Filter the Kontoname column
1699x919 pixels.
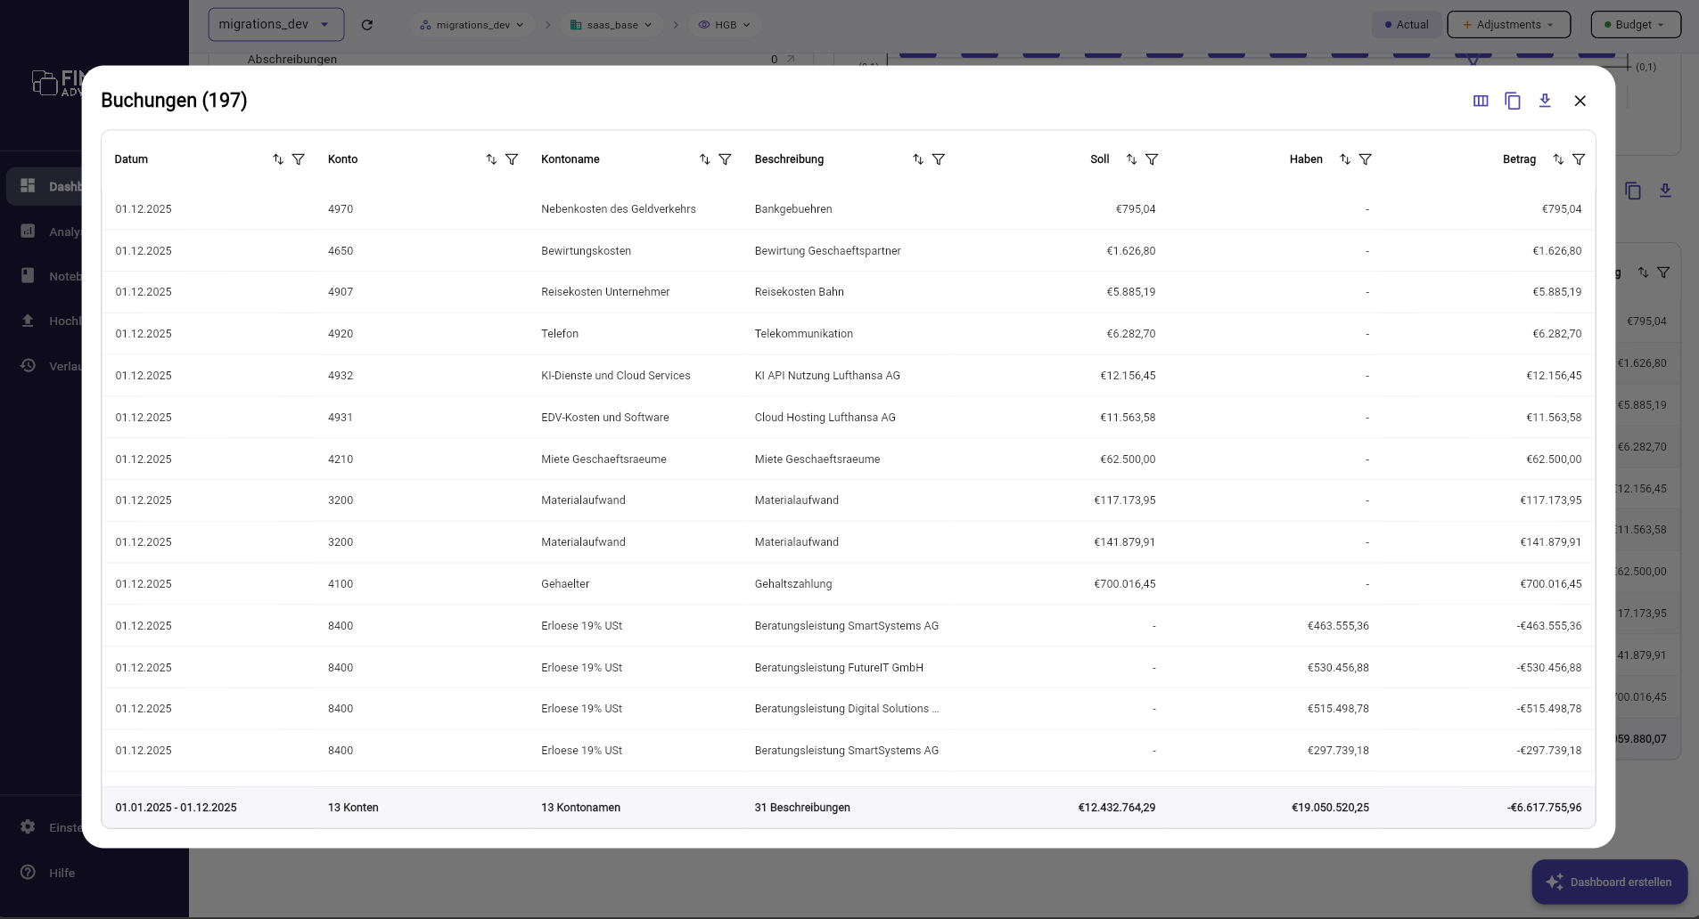click(x=726, y=159)
